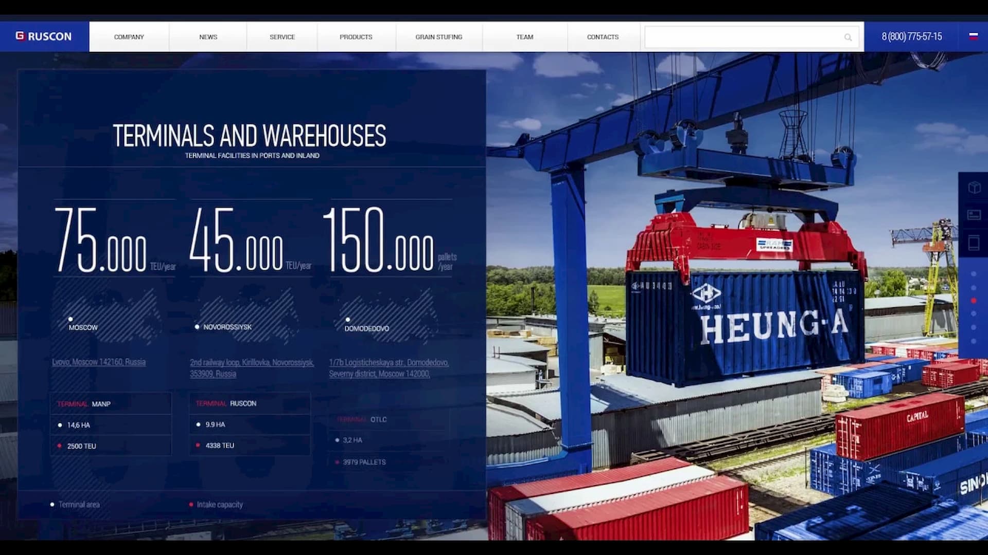Click the Novorossiysk map location dot
Screen dimensions: 988x555
point(197,327)
